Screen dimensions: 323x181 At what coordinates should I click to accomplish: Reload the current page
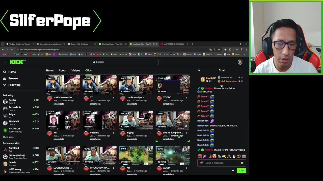pos(12,50)
